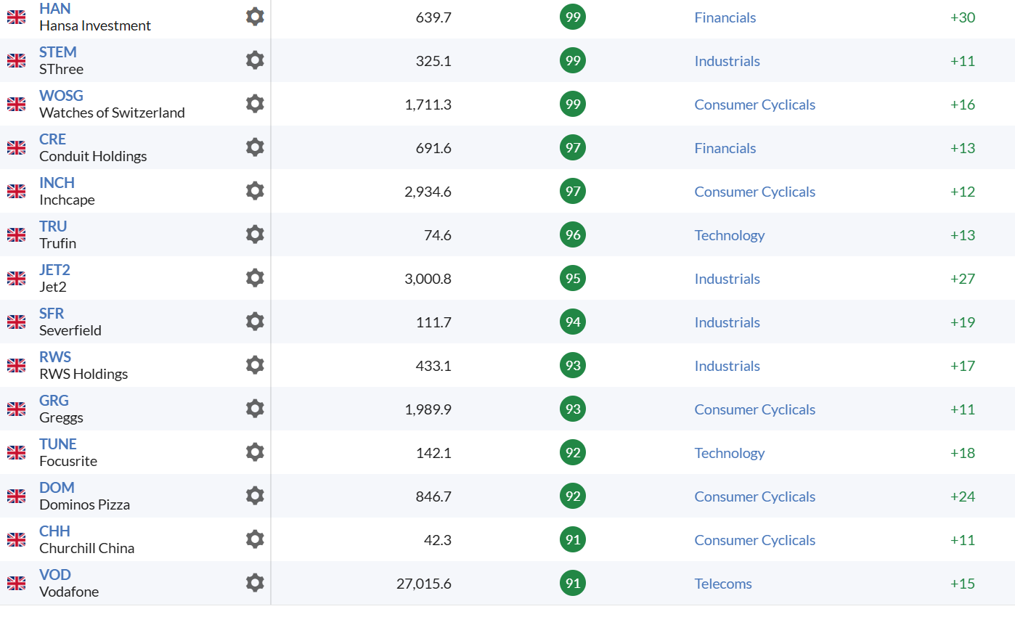Click the green 95 rank badge for Jet2

573,278
